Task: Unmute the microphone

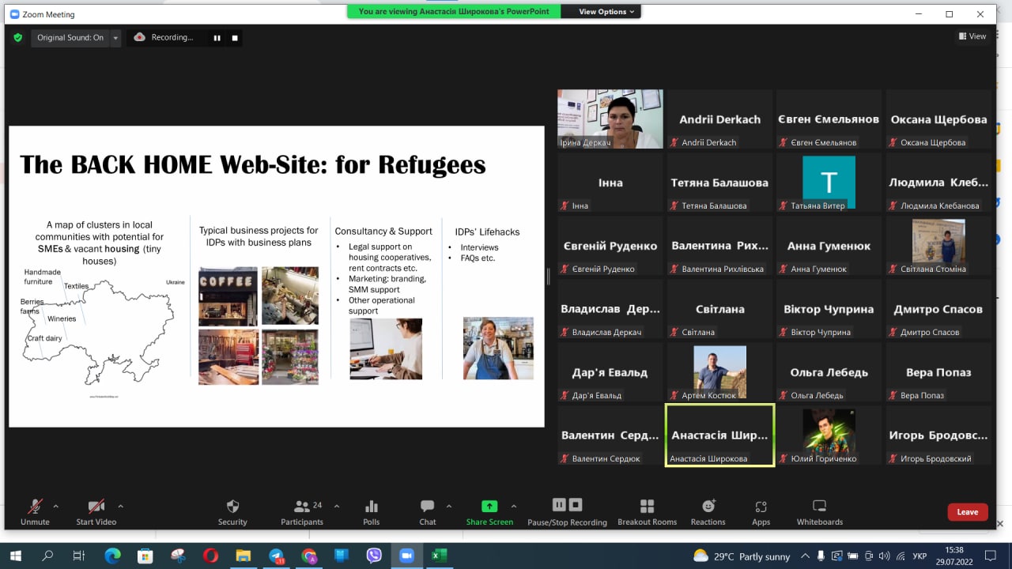Action: click(35, 507)
